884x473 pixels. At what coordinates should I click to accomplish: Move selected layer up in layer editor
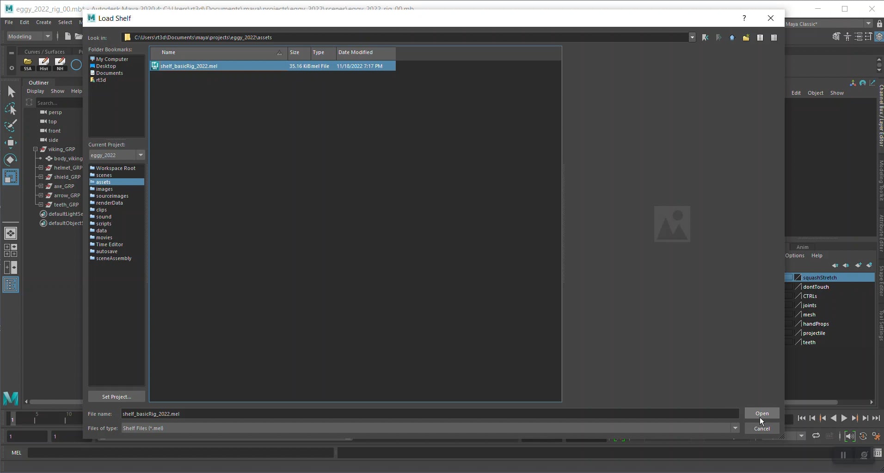tap(835, 265)
